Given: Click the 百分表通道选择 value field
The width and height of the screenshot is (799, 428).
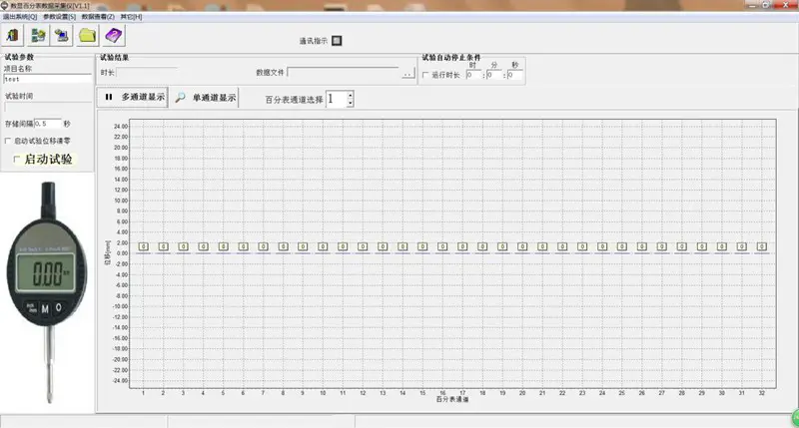Looking at the screenshot, I should coord(337,99).
